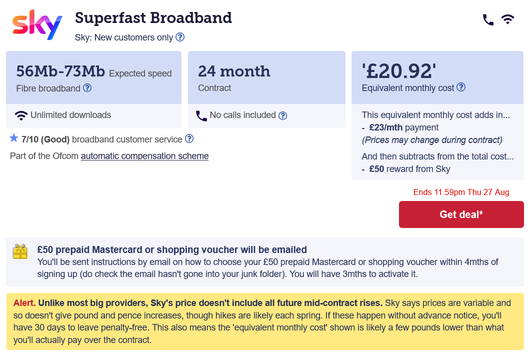Click the Sky logo
The height and width of the screenshot is (356, 530).
pos(37,25)
